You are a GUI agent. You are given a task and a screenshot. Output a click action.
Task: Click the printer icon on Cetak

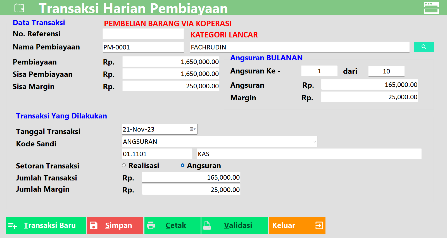(151, 225)
